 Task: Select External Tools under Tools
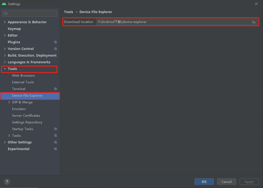(23, 82)
